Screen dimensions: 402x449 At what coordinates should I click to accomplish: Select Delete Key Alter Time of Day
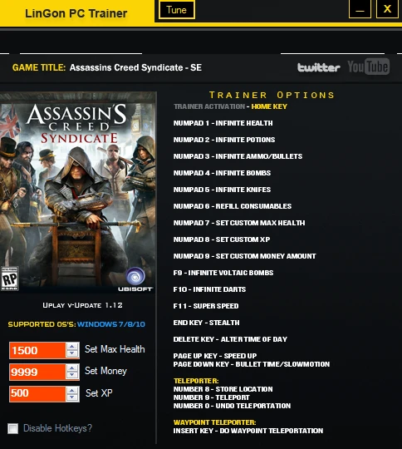[230, 339]
